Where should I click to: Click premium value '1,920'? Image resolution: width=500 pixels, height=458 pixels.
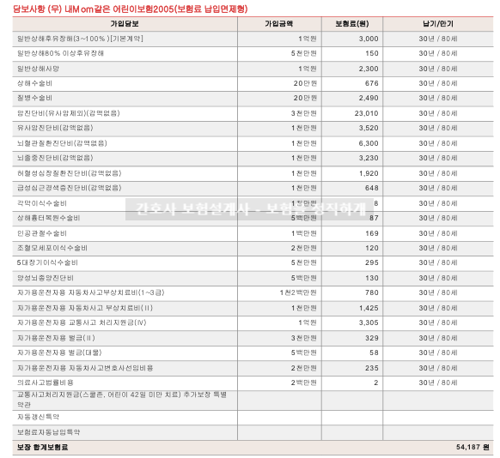click(x=369, y=173)
